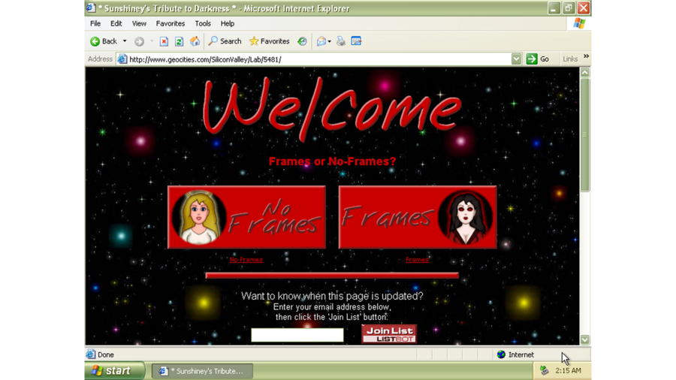Click the scrollbar down arrow
Screen dimensions: 676x380
[x=584, y=339]
